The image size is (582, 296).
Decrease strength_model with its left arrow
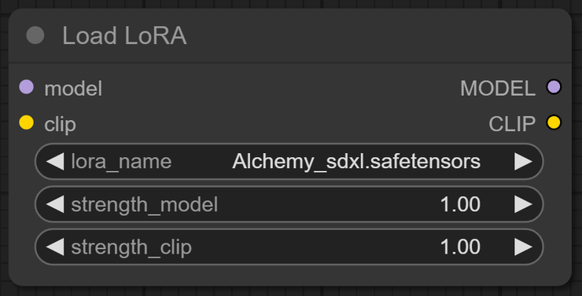tap(55, 204)
